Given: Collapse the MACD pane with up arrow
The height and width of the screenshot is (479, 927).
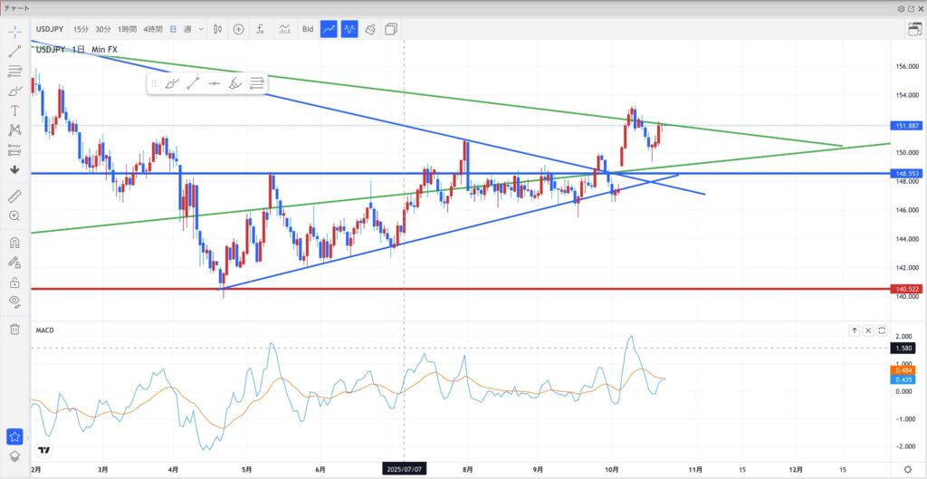Looking at the screenshot, I should point(854,331).
